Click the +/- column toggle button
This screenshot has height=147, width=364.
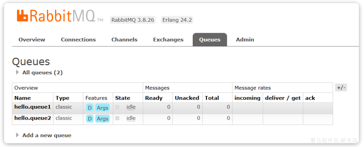(341, 88)
